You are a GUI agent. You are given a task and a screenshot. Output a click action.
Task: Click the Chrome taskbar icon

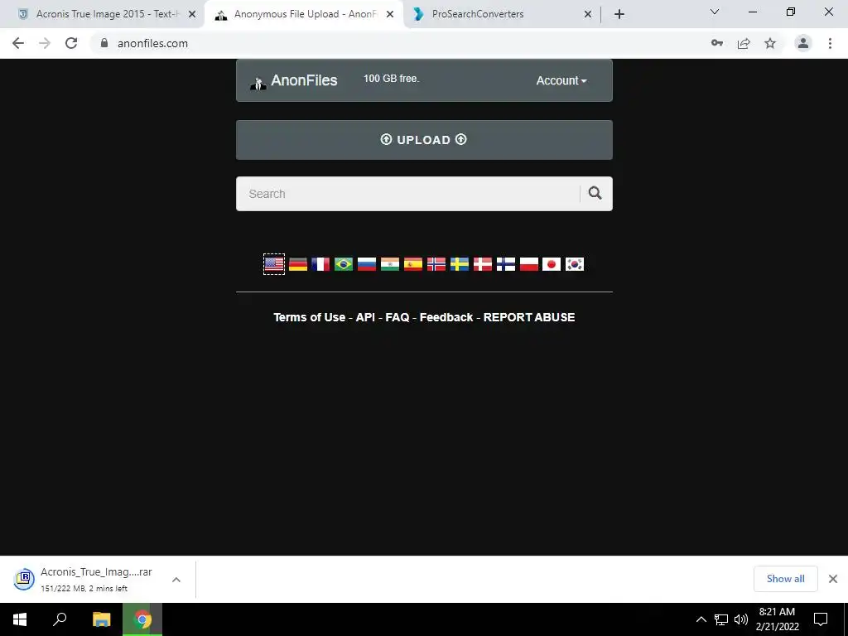click(142, 619)
